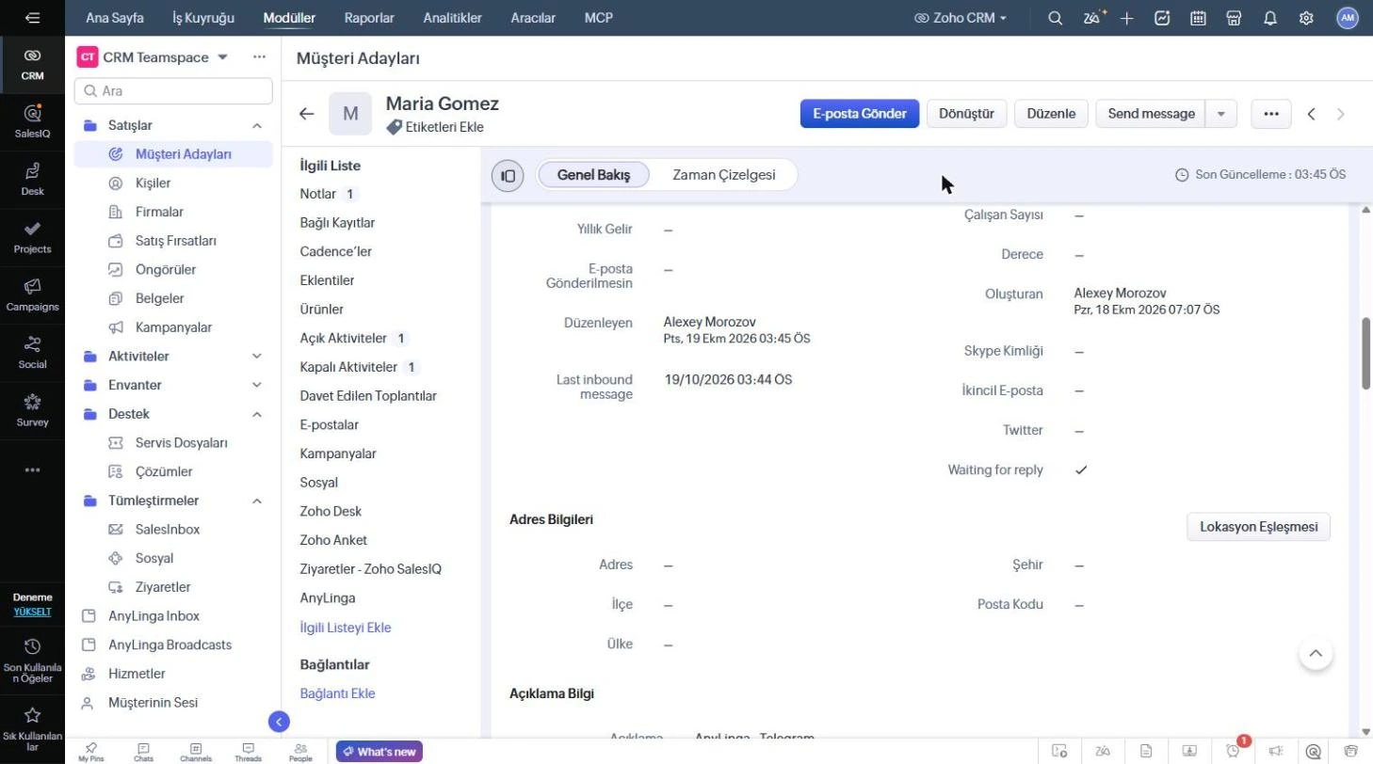This screenshot has width=1373, height=764.
Task: Select the Genel Bakış tab
Action: tap(593, 175)
